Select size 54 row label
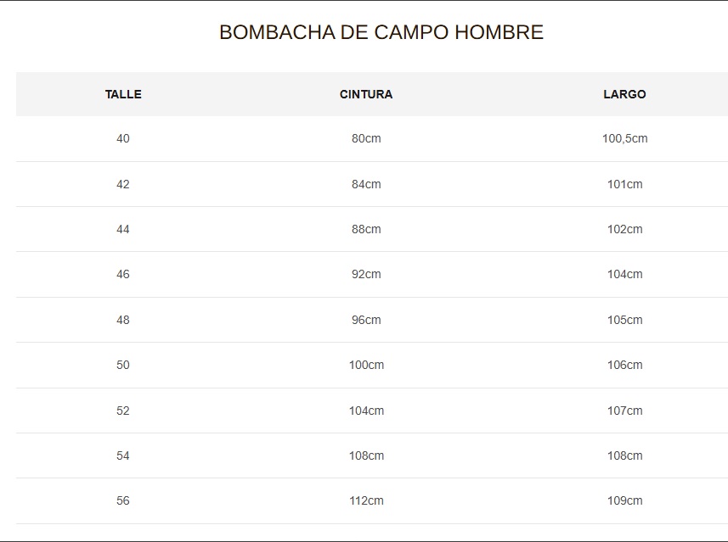The width and height of the screenshot is (728, 542). tap(123, 455)
